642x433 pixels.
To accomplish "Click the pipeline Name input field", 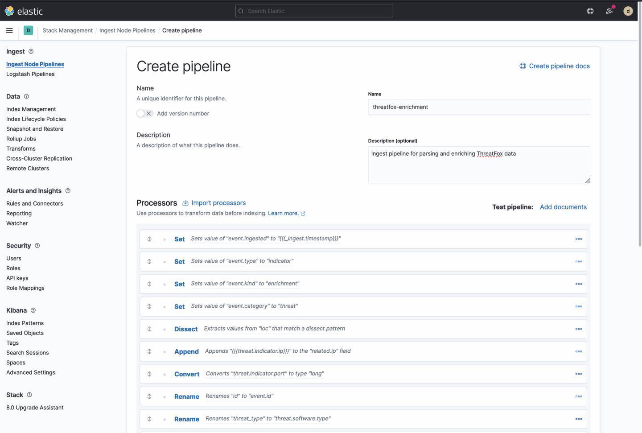I will [x=479, y=107].
